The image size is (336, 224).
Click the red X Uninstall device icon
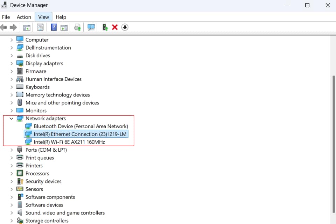point(114,27)
